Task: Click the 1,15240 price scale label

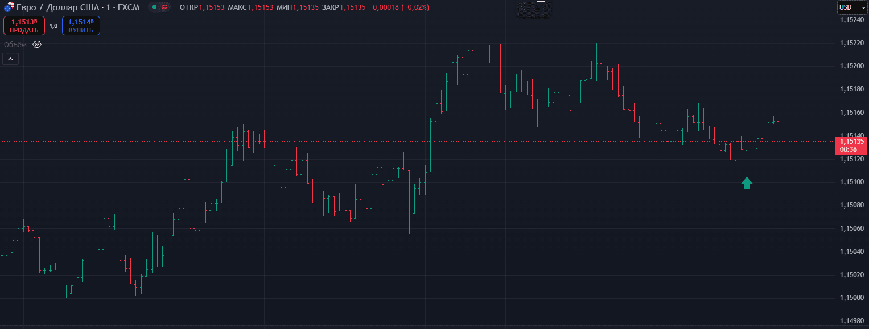Action: click(852, 20)
